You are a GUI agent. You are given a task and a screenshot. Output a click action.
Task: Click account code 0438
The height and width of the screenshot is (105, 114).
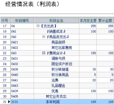pyautogui.click(x=15, y=69)
